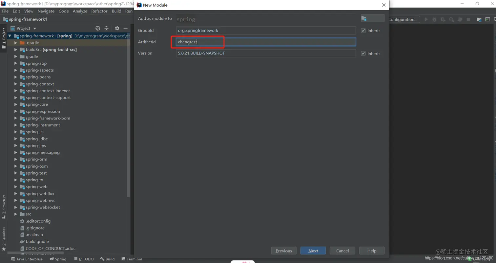Click the Cancel button

click(x=342, y=251)
